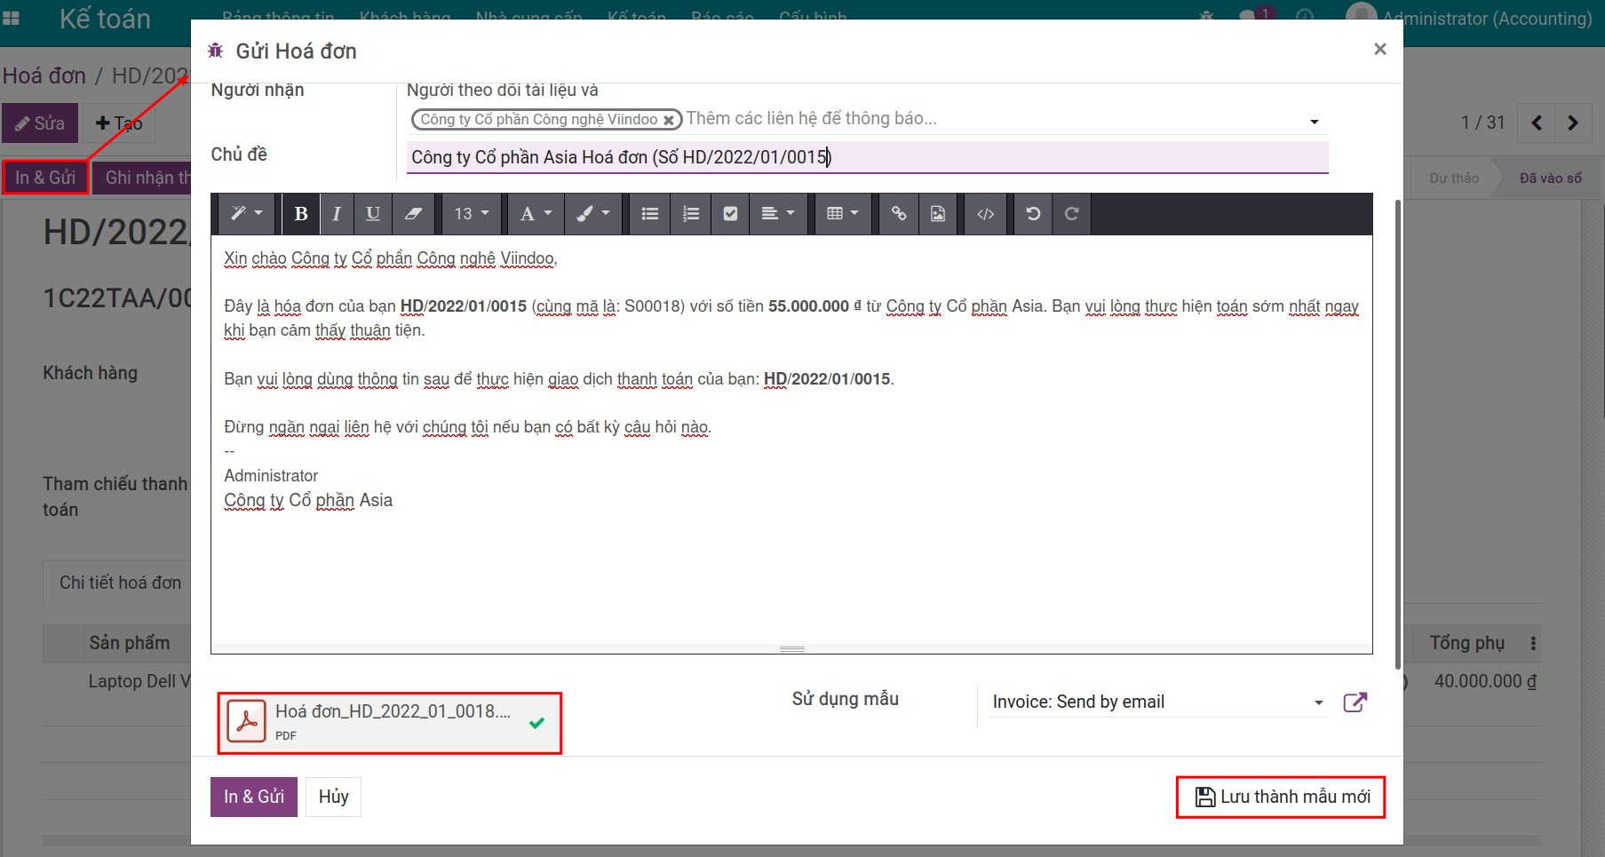Switch to the Khách hàng menu

click(404, 17)
